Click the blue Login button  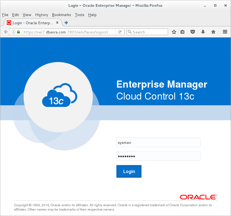point(129,171)
